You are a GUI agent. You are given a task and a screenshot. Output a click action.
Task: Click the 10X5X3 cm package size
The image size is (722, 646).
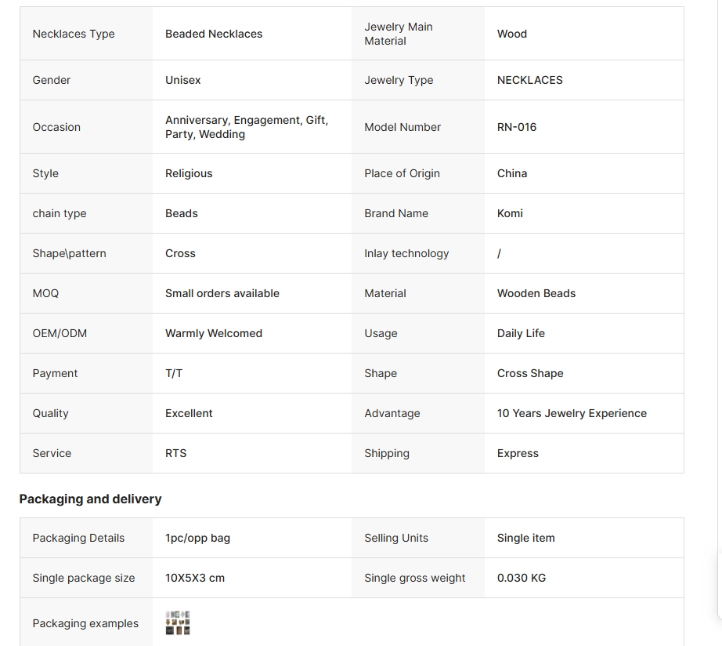click(195, 578)
